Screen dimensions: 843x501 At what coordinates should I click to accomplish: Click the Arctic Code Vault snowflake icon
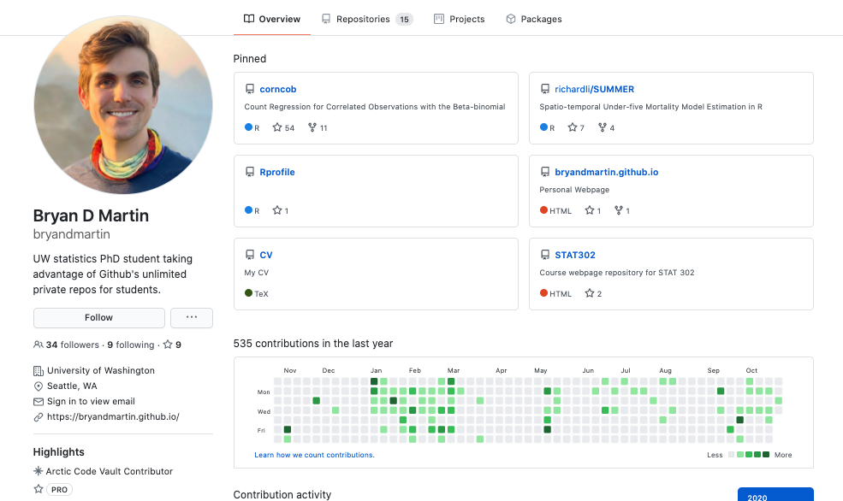pos(39,471)
